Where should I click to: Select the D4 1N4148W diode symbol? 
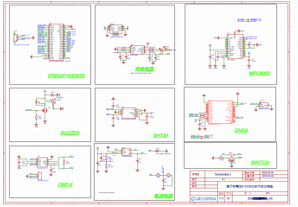click(36, 102)
